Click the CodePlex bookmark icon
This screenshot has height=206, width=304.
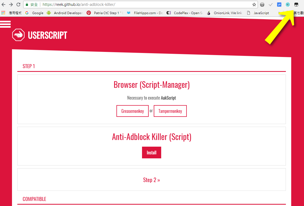click(x=169, y=13)
